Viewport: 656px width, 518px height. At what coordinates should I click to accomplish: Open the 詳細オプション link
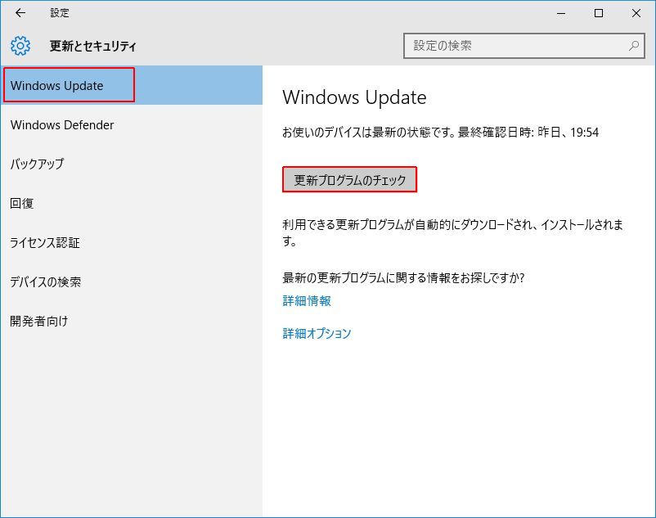click(317, 333)
